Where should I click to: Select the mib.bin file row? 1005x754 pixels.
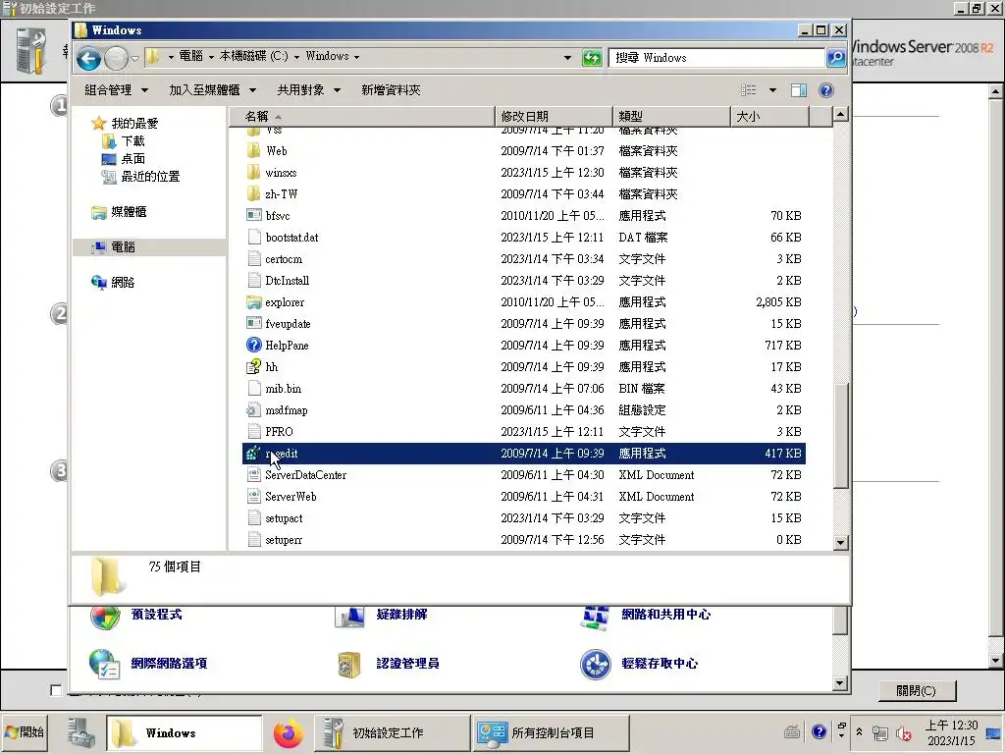pos(523,389)
